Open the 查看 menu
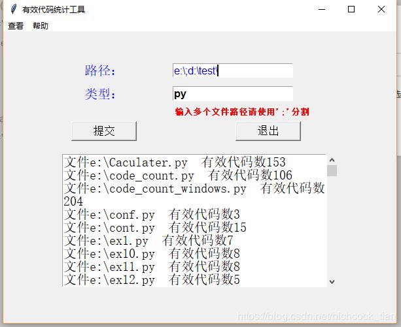Image resolution: width=401 pixels, height=327 pixels. point(16,25)
